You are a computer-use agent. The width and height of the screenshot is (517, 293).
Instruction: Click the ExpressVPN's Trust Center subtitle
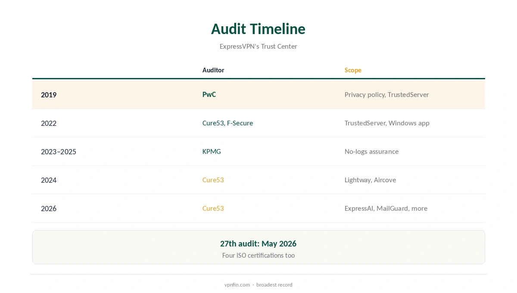pos(258,47)
